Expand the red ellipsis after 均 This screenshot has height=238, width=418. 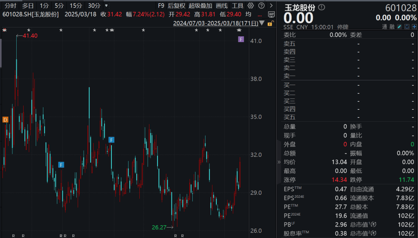coord(260,15)
